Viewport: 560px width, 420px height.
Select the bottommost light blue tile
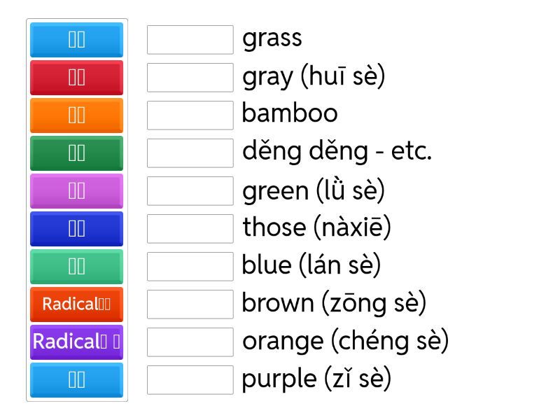pyautogui.click(x=76, y=379)
